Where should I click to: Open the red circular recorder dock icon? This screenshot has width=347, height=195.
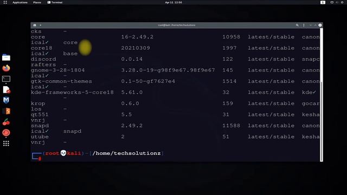[x=6, y=133]
